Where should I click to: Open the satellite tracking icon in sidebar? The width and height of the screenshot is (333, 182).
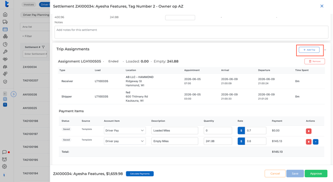click(5, 74)
